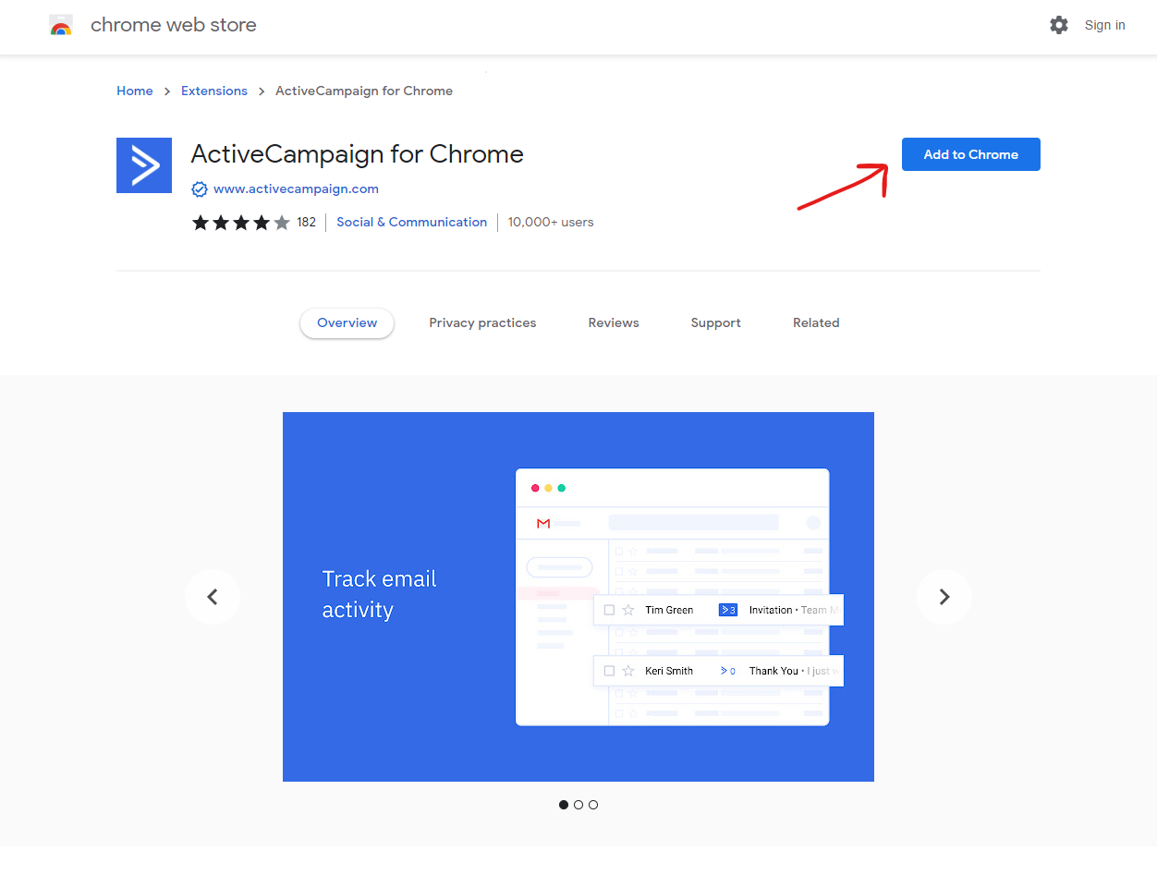The height and width of the screenshot is (875, 1157).
Task: Visit the www.activecampaign.com publisher link
Action: (296, 189)
